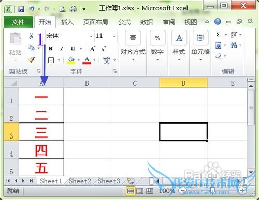
Task: Undo the last action
Action: click(x=32, y=9)
